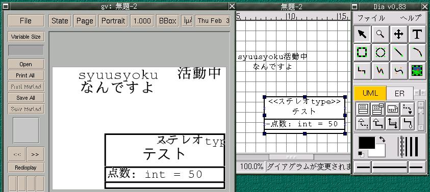Viewport: 430px width, 192px height.
Task: Pick the straight Line tool
Action: point(398,52)
